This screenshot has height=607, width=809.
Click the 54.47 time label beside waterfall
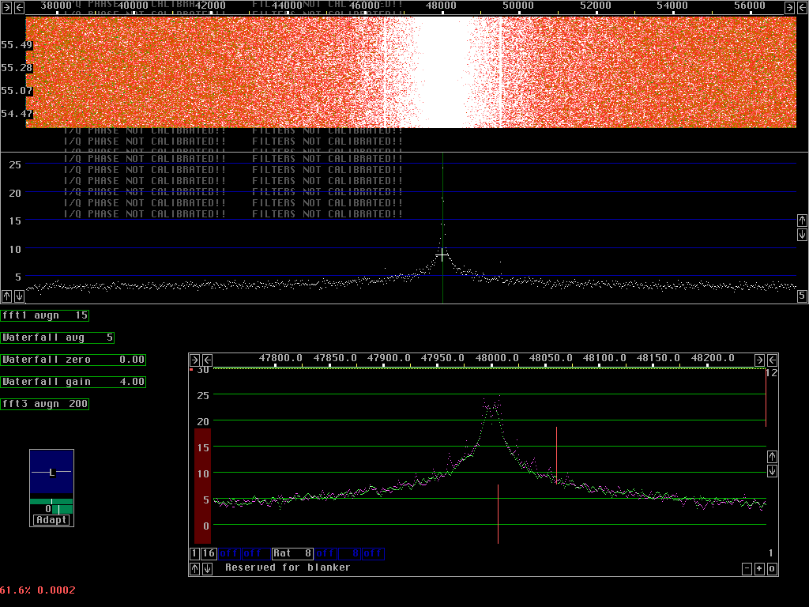pyautogui.click(x=17, y=114)
